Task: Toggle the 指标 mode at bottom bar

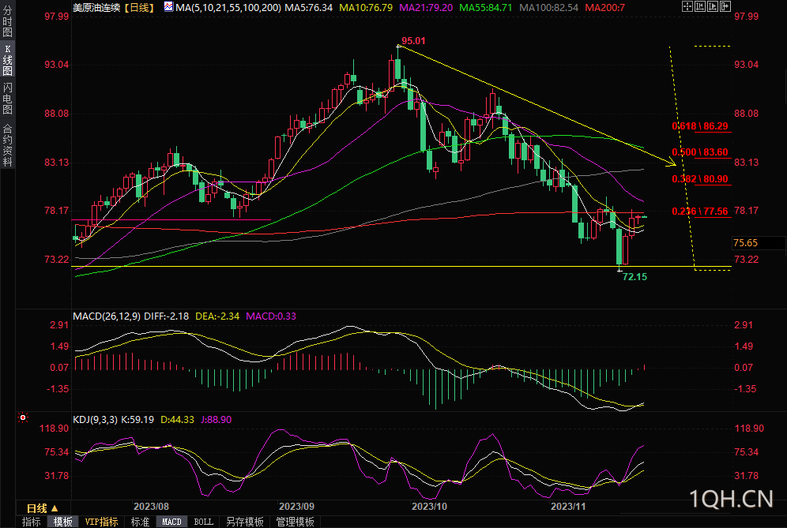Action: pos(31,522)
